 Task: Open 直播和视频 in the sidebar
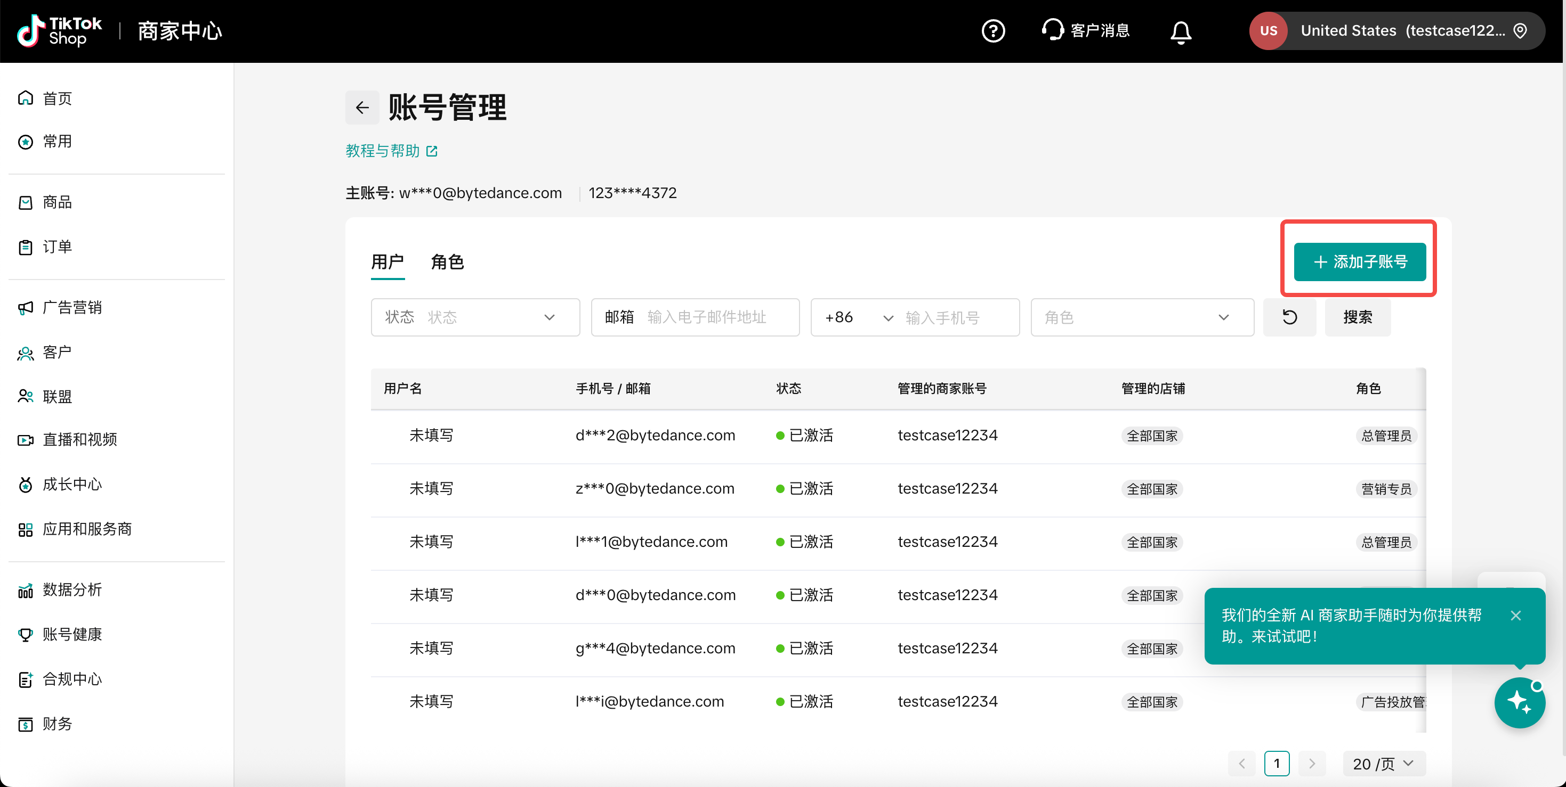pyautogui.click(x=79, y=440)
